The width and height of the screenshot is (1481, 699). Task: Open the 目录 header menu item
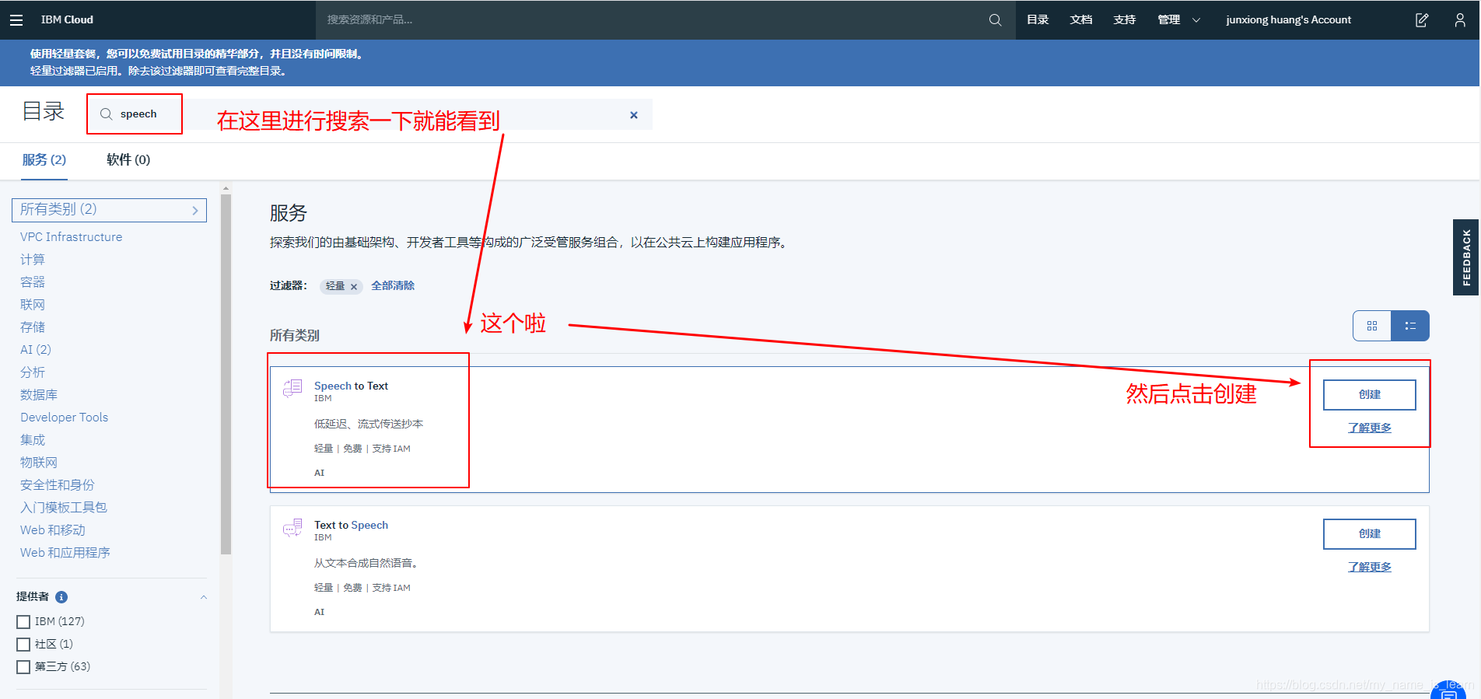coord(1038,20)
